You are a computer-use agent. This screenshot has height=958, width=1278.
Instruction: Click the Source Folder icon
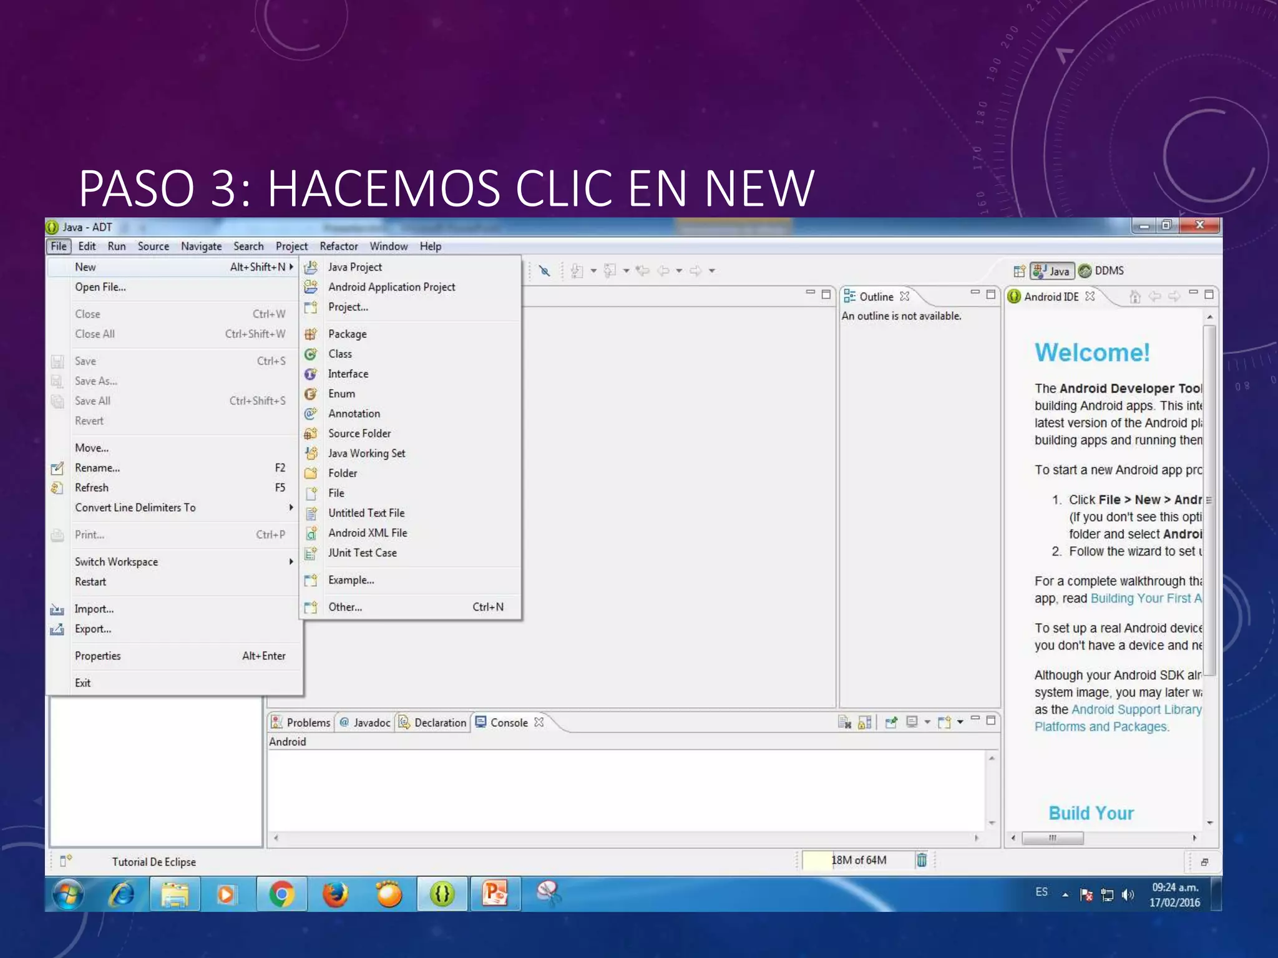tap(310, 433)
